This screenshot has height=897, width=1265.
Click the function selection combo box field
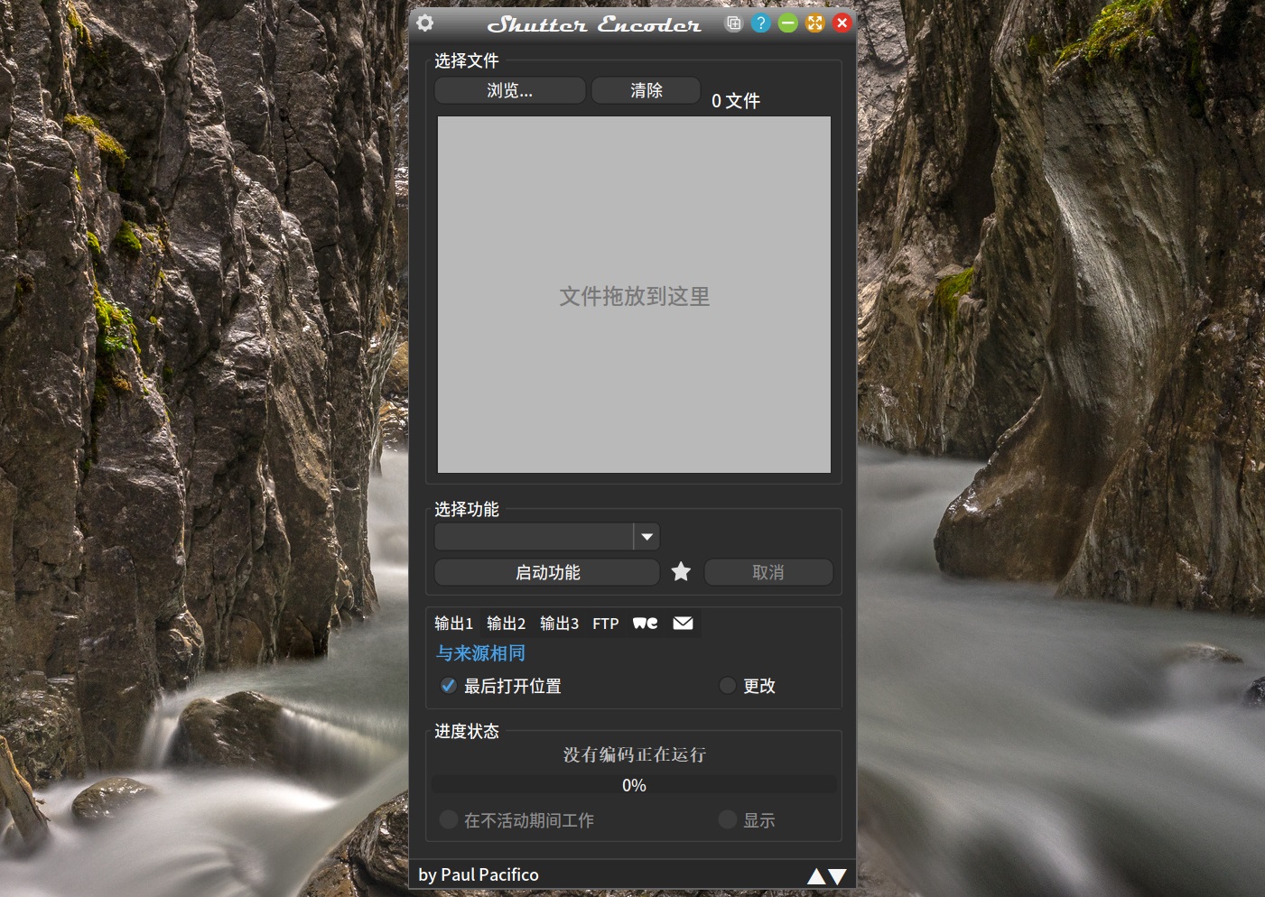tap(534, 536)
